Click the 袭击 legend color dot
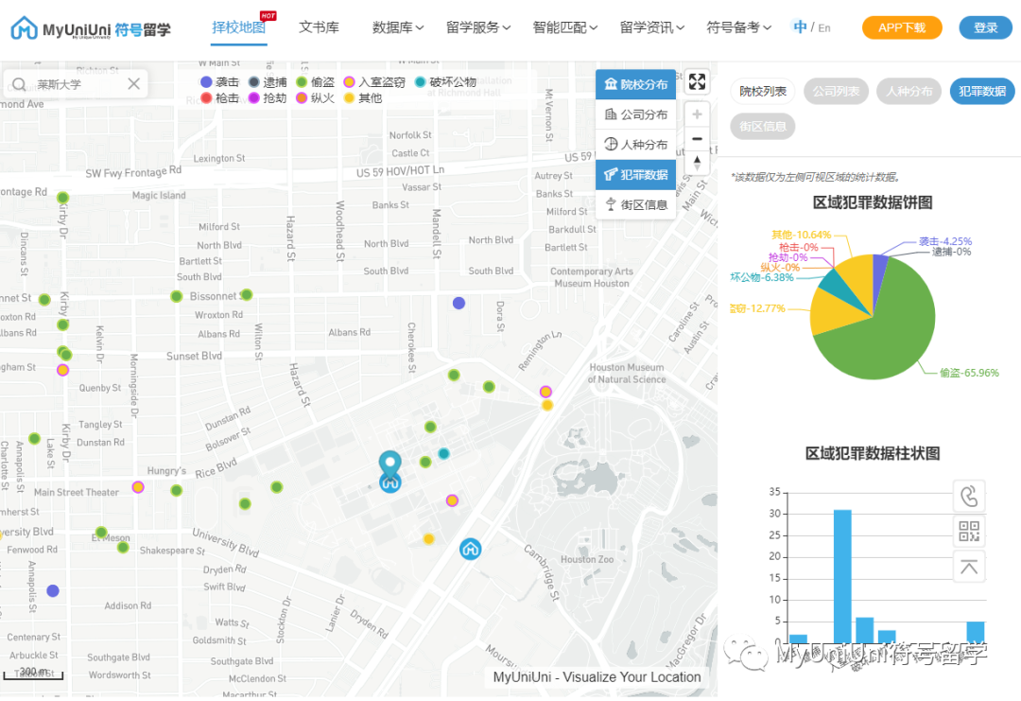The height and width of the screenshot is (701, 1021). pos(206,82)
